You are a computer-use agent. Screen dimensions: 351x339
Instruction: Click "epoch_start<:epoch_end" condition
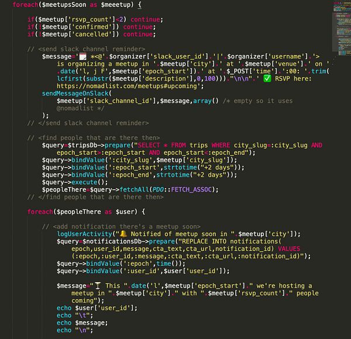point(204,153)
